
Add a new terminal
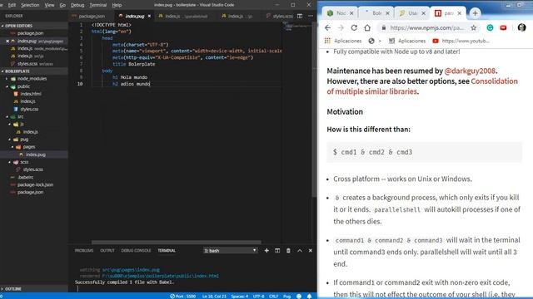(x=266, y=251)
